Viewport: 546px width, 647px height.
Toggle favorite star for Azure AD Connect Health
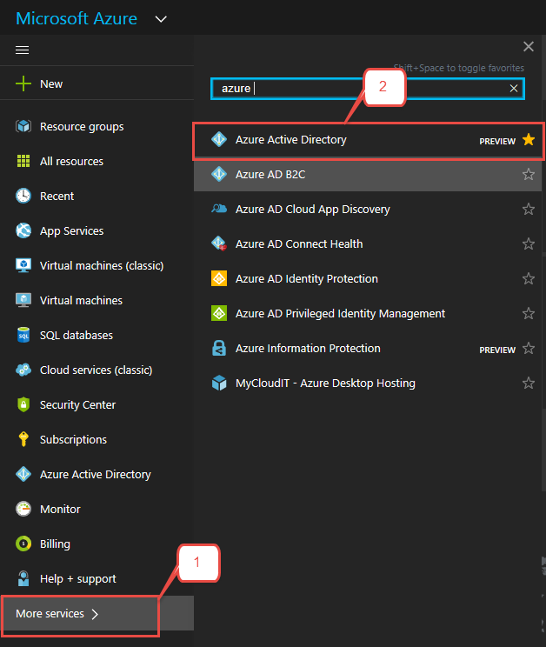tap(529, 244)
